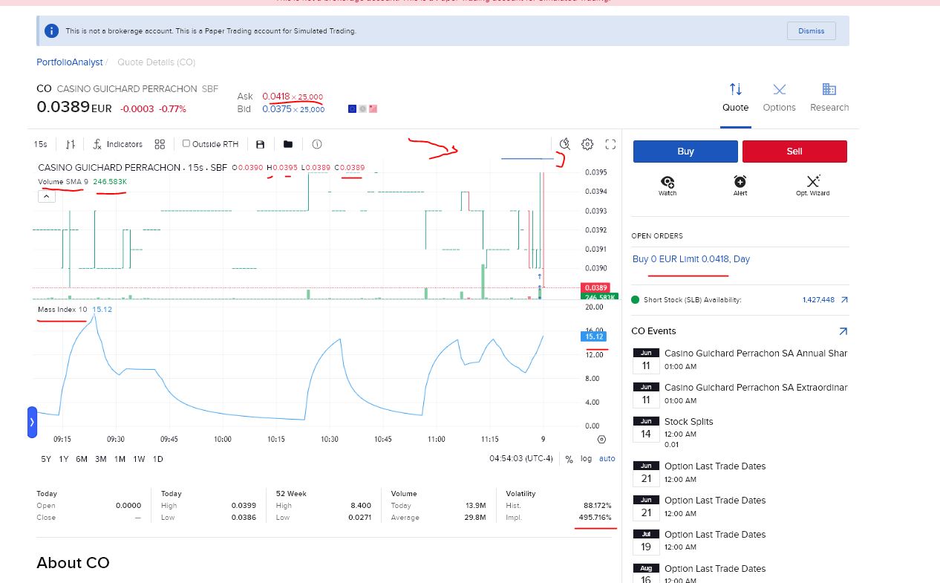Switch to the Quote tab

736,99
